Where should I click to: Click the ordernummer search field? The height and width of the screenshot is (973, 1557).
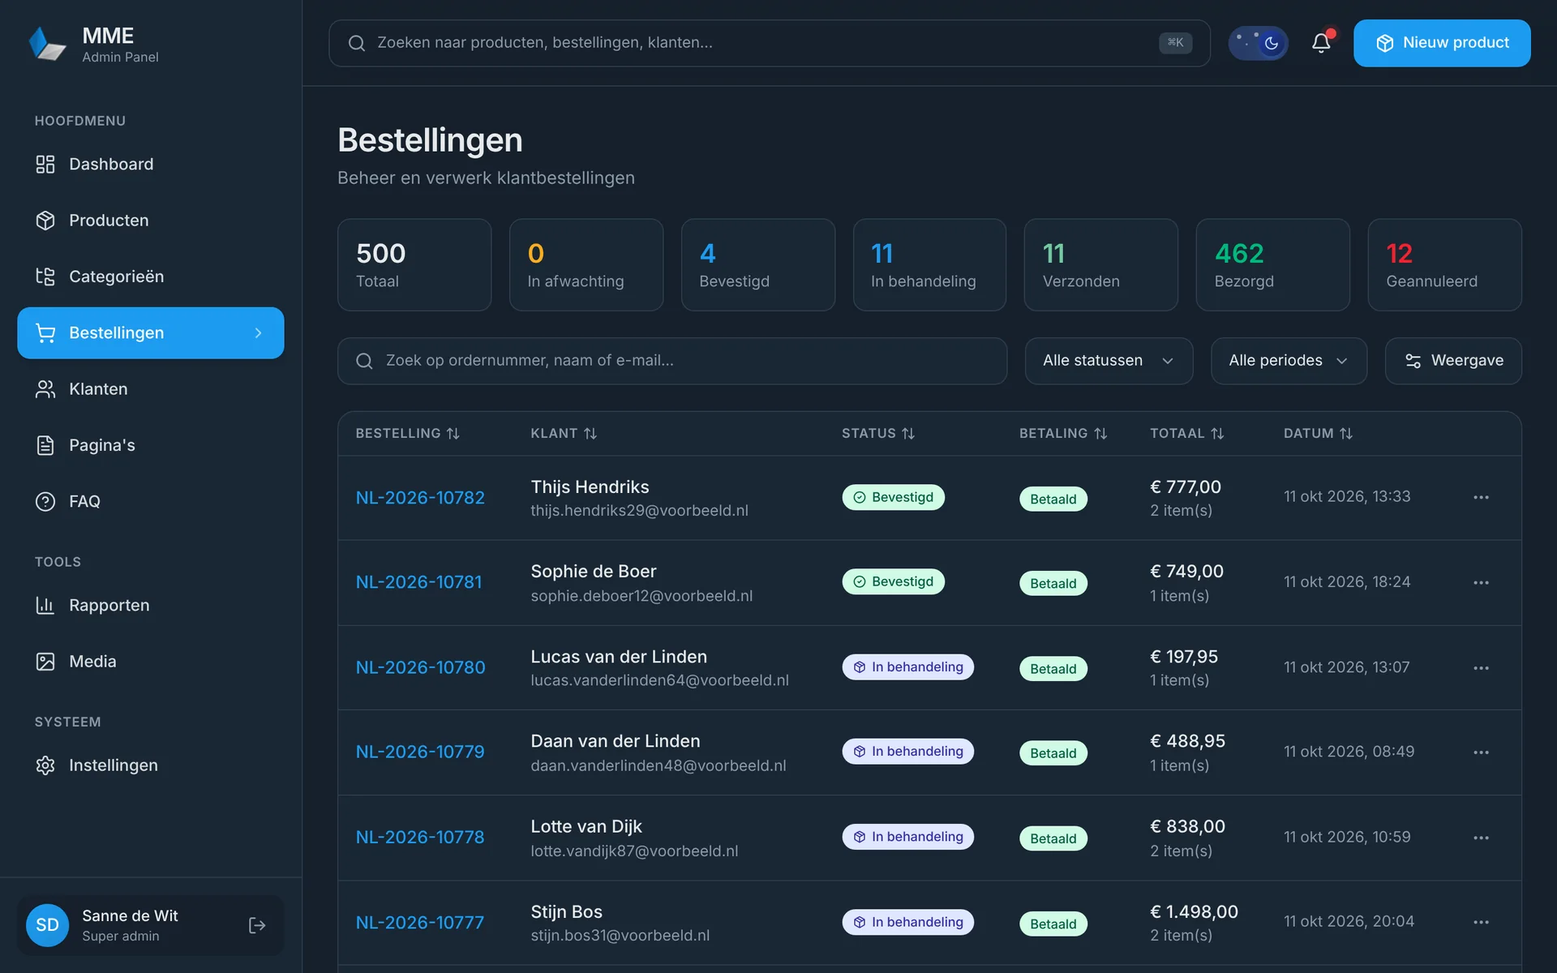coord(672,361)
